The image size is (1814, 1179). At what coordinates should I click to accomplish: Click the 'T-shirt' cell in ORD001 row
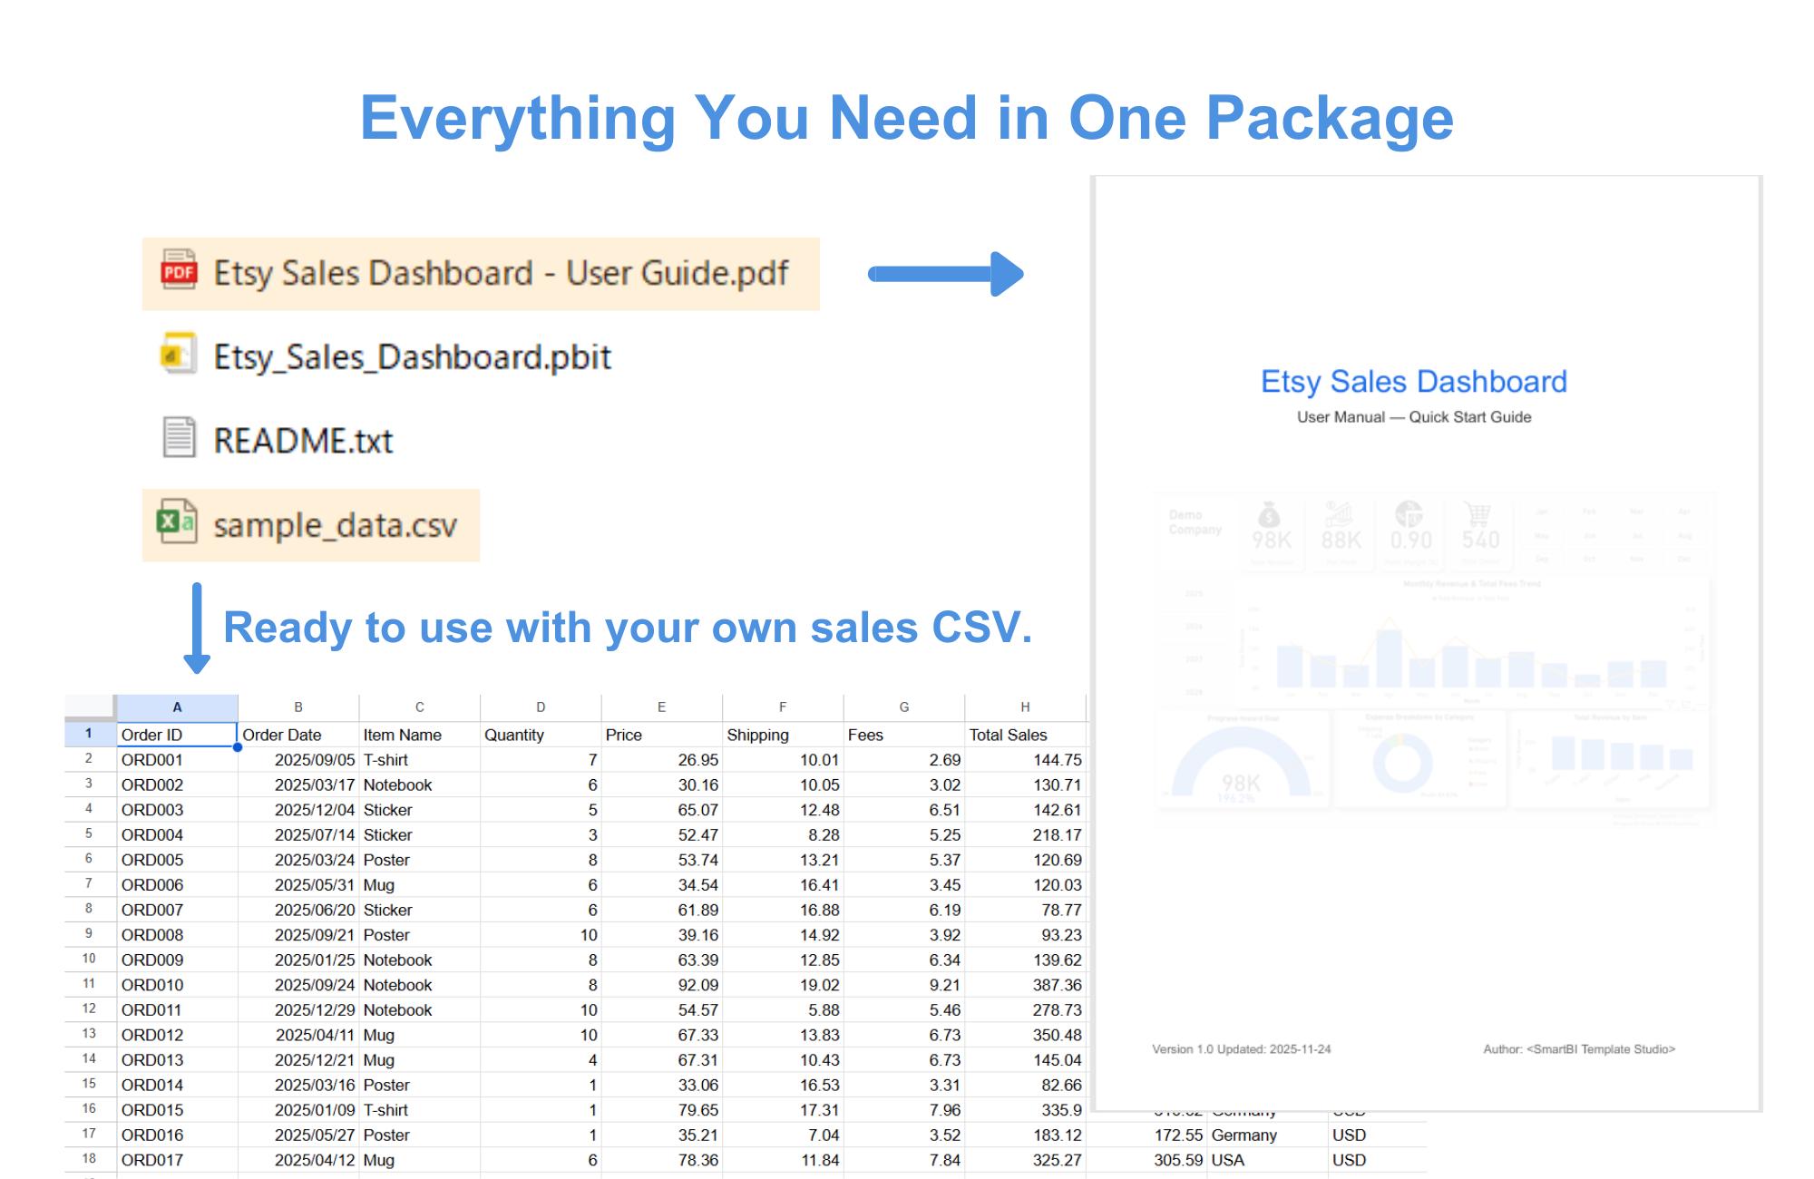[419, 760]
